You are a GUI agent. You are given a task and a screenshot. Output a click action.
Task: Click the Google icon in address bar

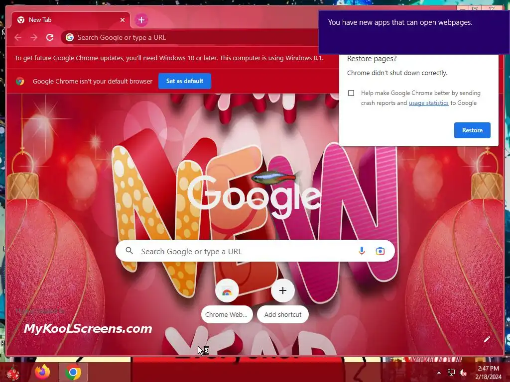point(70,37)
